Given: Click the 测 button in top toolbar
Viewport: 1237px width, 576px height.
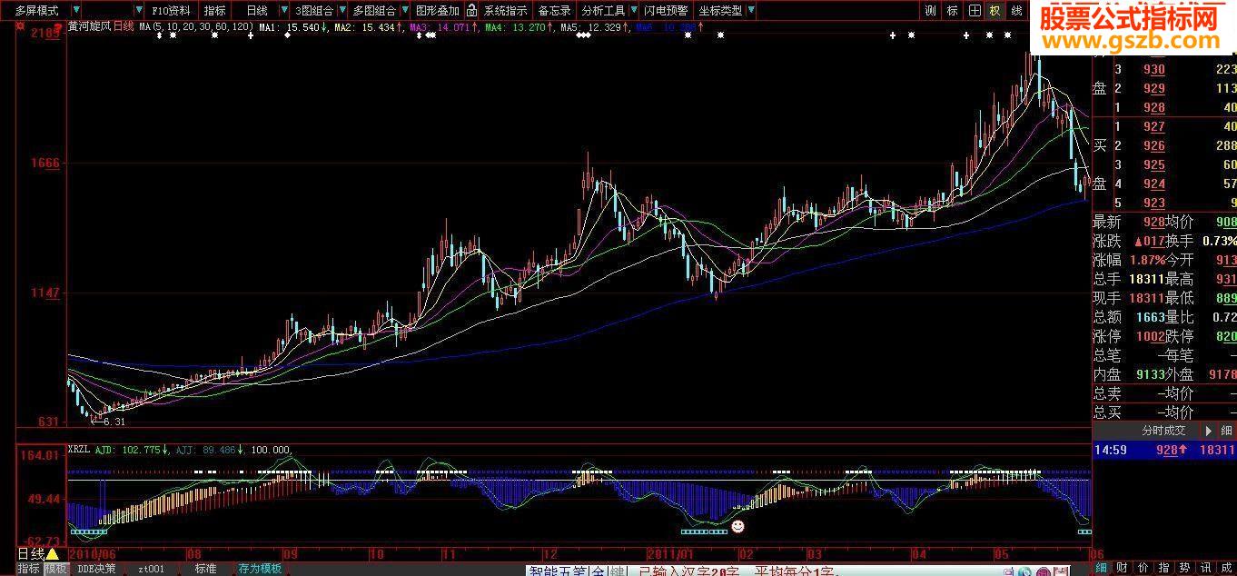Looking at the screenshot, I should pyautogui.click(x=930, y=11).
